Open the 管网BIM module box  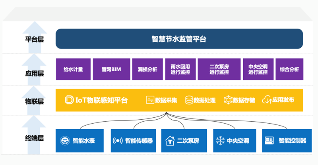(112, 69)
